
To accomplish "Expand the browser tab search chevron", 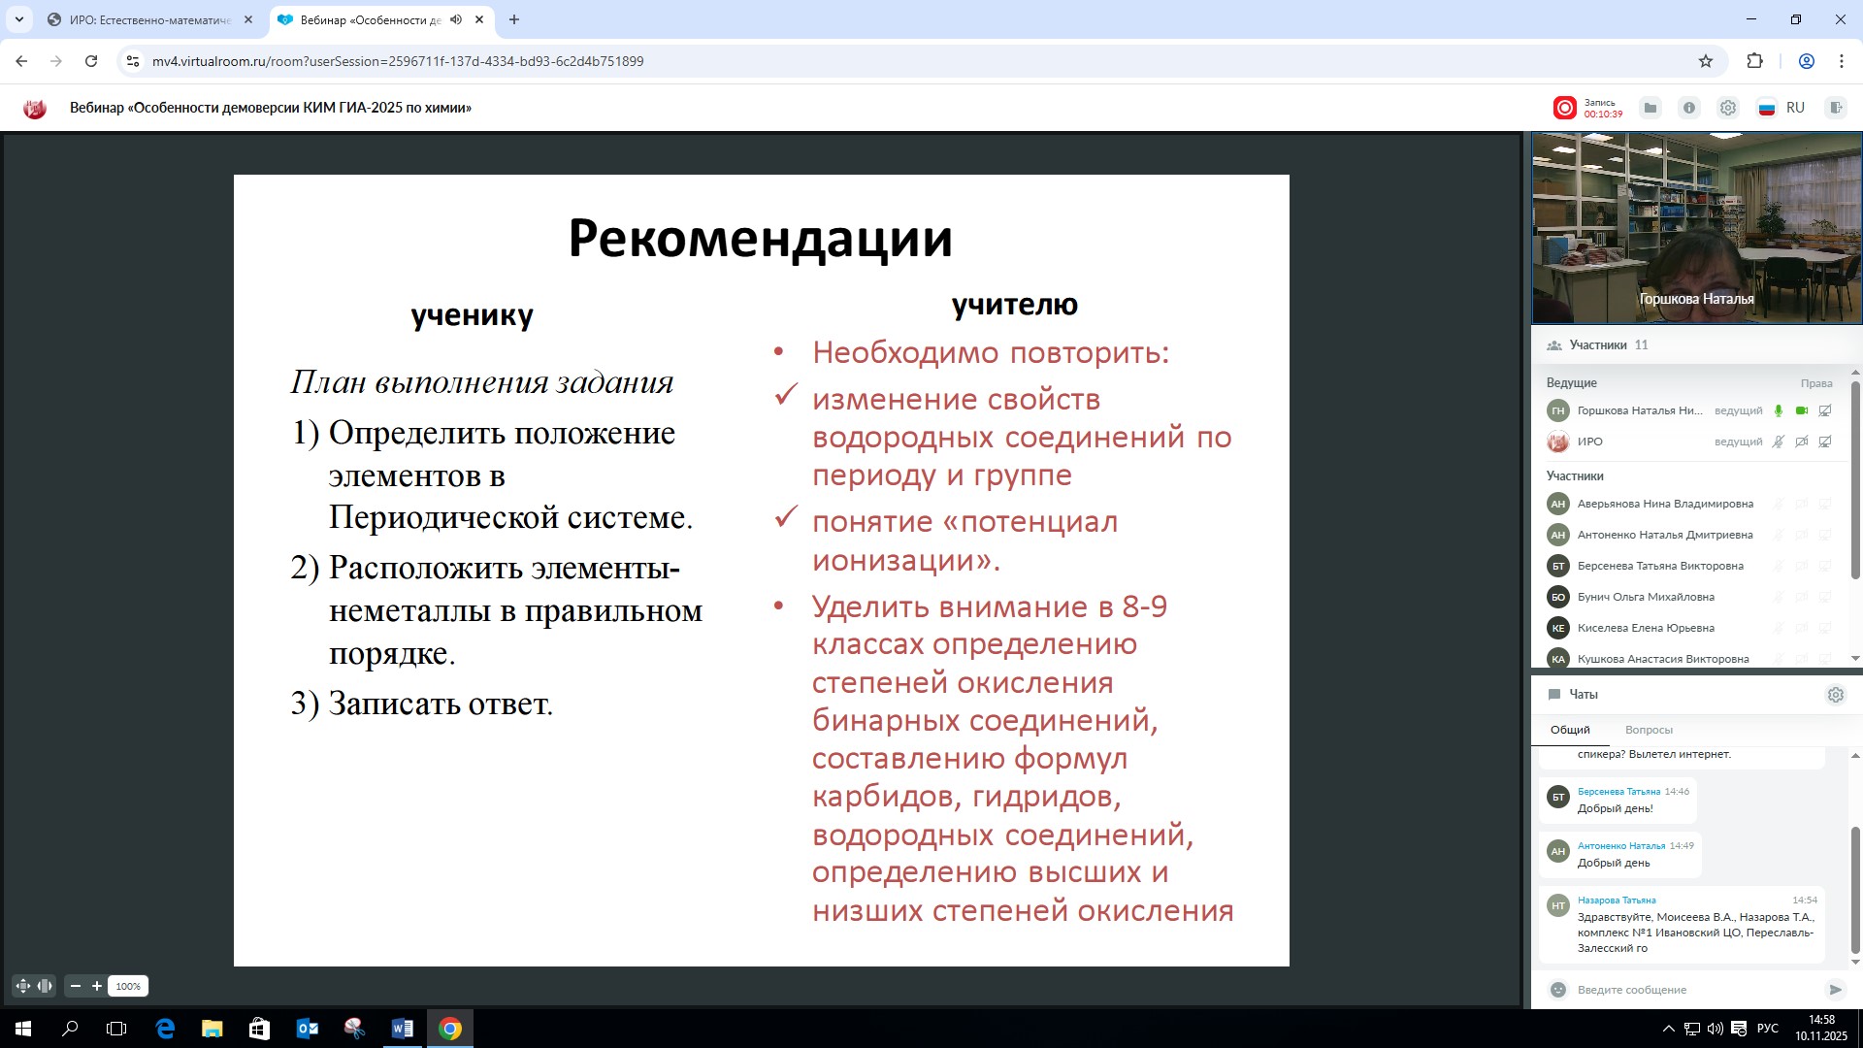I will click(x=18, y=19).
